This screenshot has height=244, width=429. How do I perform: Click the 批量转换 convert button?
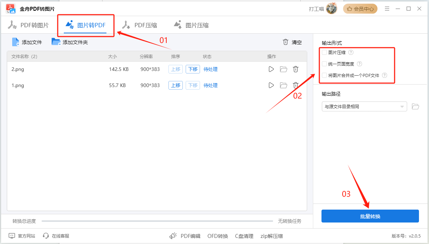pos(370,216)
